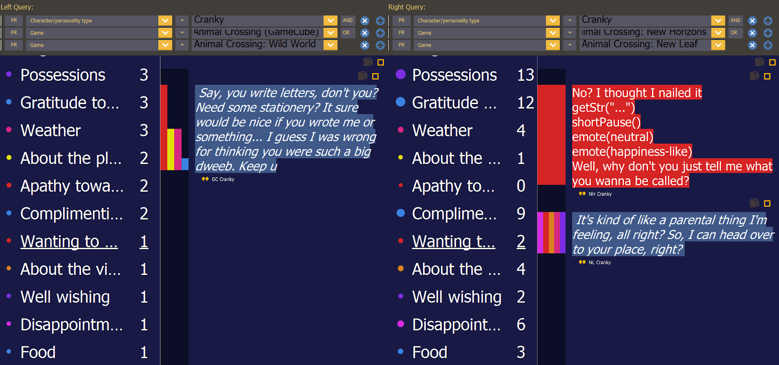Remove the New Horizons condition in Right Query
The width and height of the screenshot is (779, 365).
[x=752, y=33]
